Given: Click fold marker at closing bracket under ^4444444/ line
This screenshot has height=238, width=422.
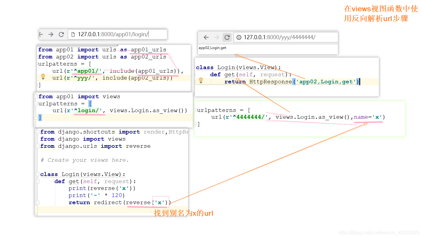Looking at the screenshot, I should pyautogui.click(x=196, y=124).
